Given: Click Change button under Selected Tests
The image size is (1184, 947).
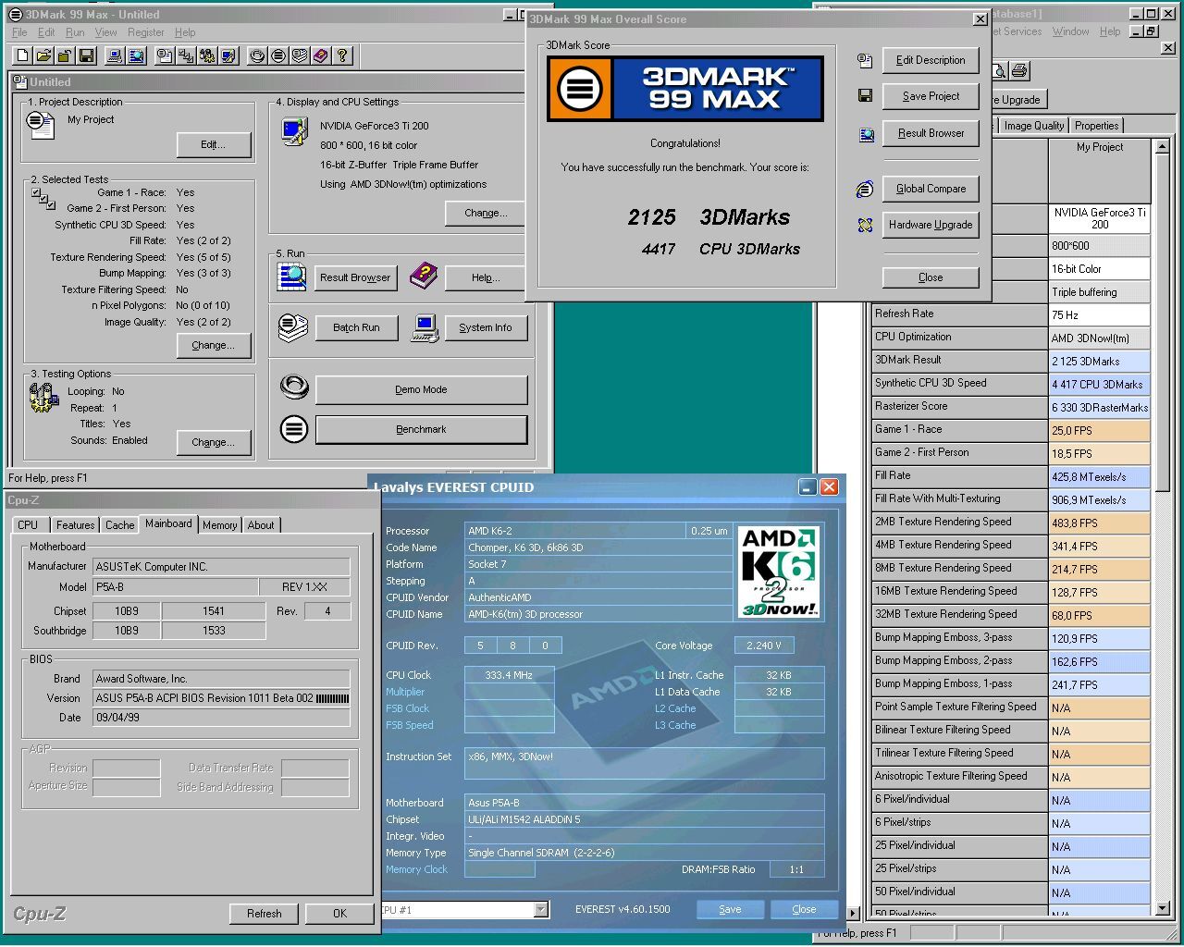Looking at the screenshot, I should tap(213, 345).
